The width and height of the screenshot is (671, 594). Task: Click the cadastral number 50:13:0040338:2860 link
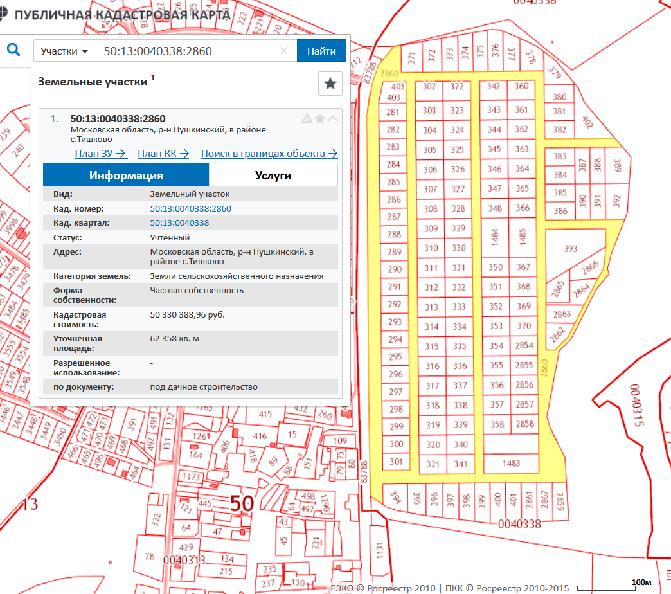190,208
